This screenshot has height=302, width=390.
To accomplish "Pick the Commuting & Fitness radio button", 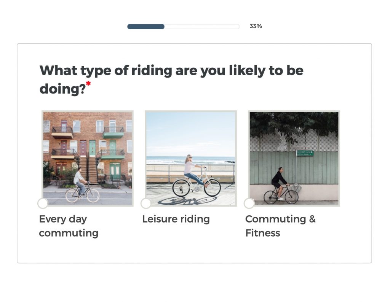I will click(249, 203).
